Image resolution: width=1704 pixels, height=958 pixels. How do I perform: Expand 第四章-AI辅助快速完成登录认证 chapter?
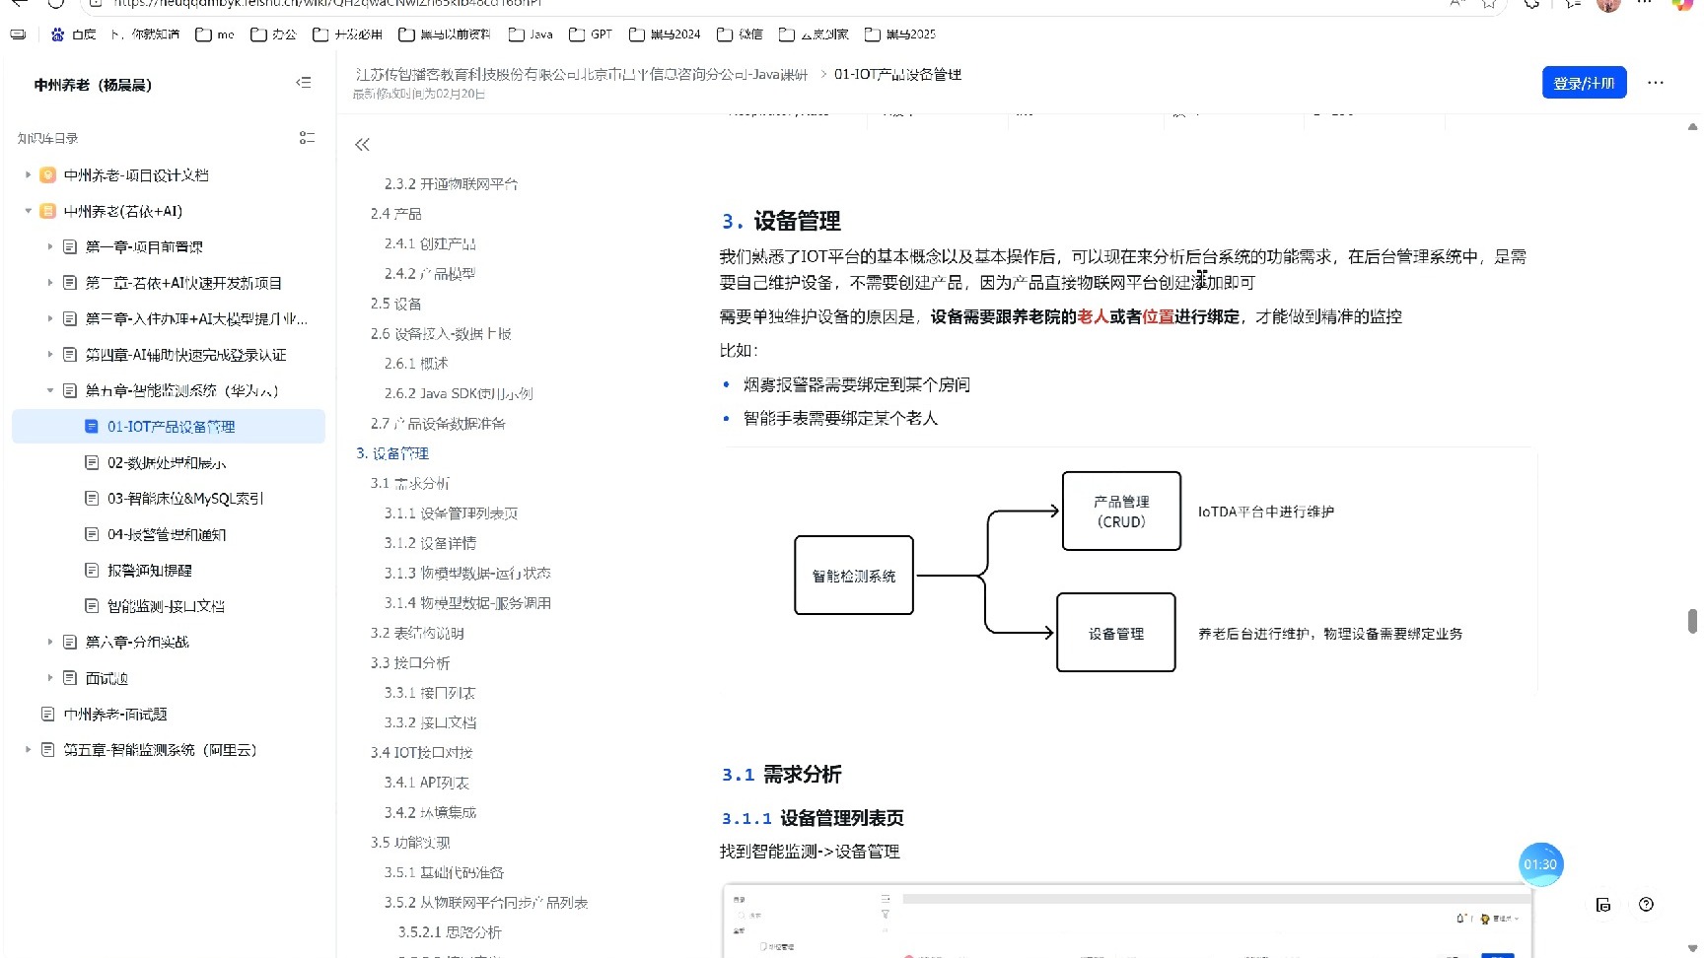(x=49, y=355)
